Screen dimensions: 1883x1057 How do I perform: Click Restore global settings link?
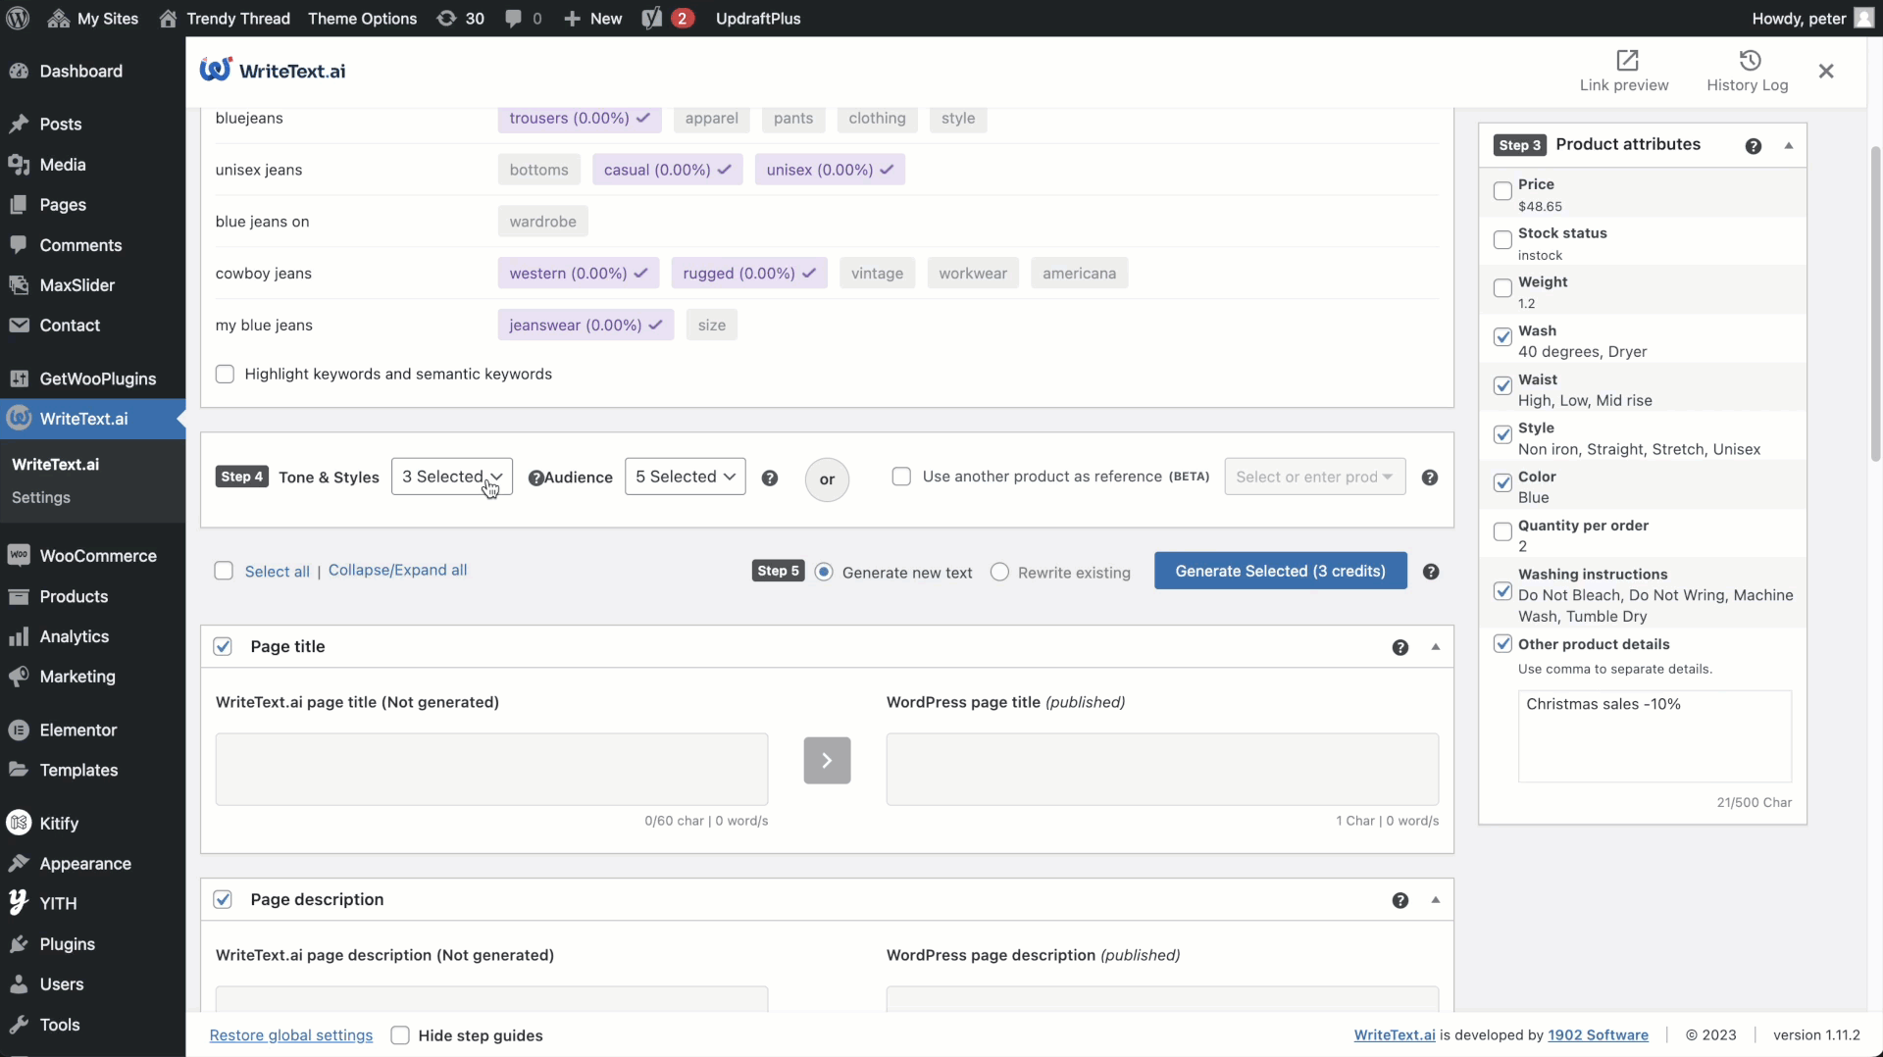point(291,1035)
